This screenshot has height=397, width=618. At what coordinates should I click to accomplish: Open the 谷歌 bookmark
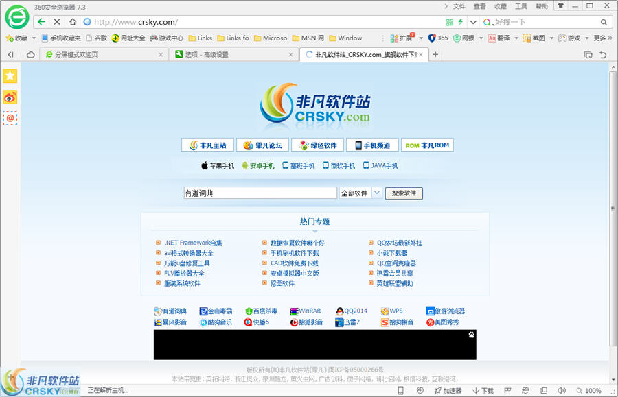click(97, 38)
